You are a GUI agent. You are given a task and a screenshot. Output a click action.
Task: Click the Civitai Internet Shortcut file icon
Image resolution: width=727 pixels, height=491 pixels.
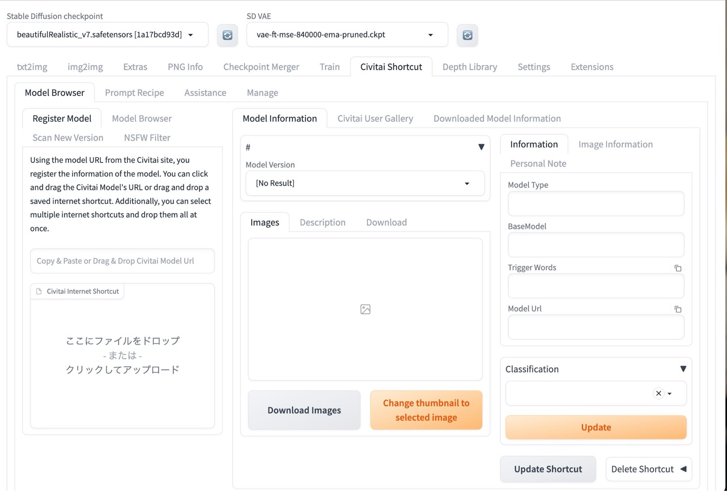39,291
